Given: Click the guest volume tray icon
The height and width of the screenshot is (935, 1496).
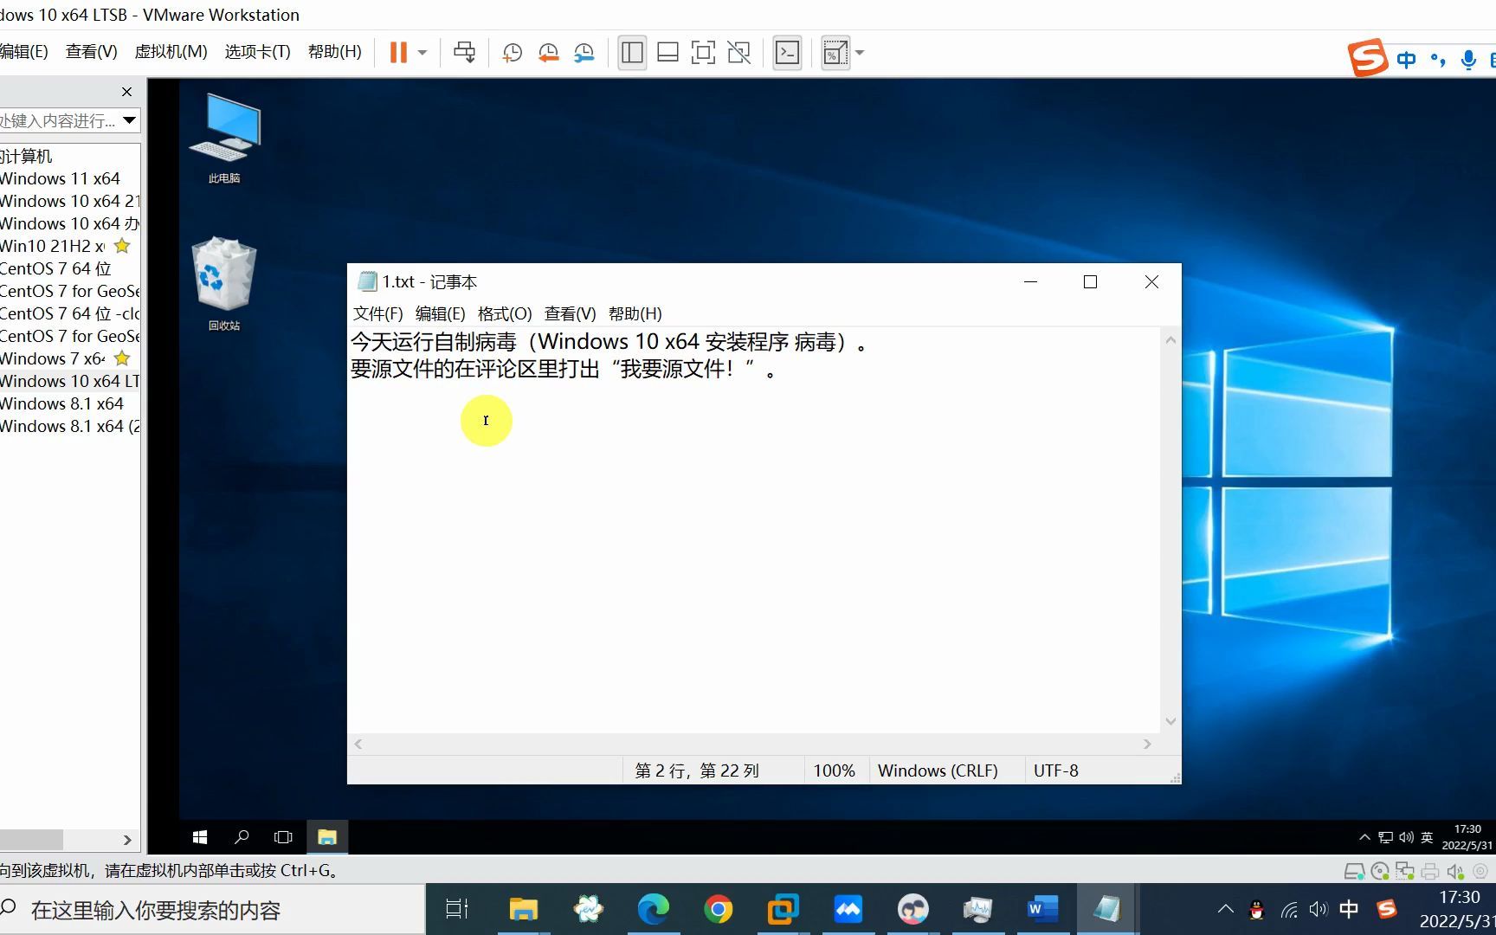Looking at the screenshot, I should click(x=1406, y=837).
